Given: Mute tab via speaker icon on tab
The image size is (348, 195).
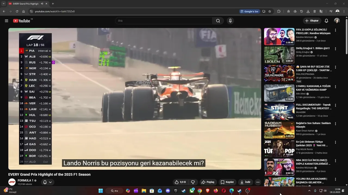Looking at the screenshot, I should 42,4.
